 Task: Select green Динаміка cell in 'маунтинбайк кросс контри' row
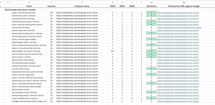151,98
